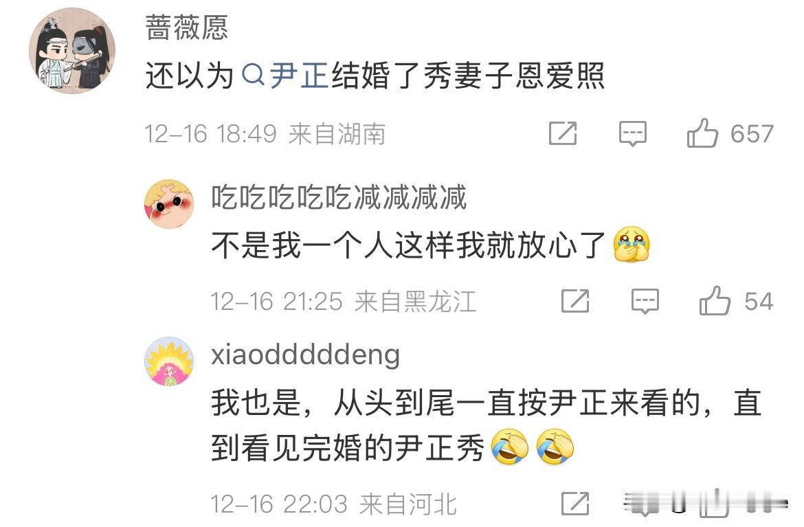
Task: Click the 657 like count number
Action: click(x=752, y=134)
